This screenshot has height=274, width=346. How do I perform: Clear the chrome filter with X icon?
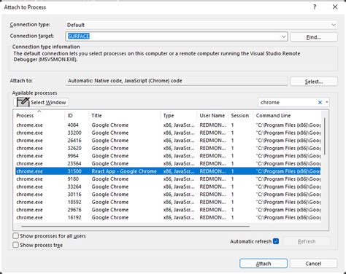(320, 103)
